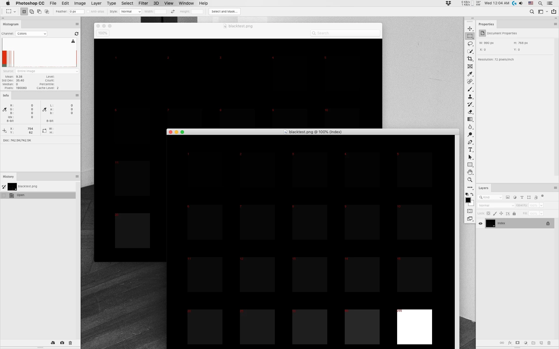Toggle history brush source for Open state

click(x=4, y=195)
